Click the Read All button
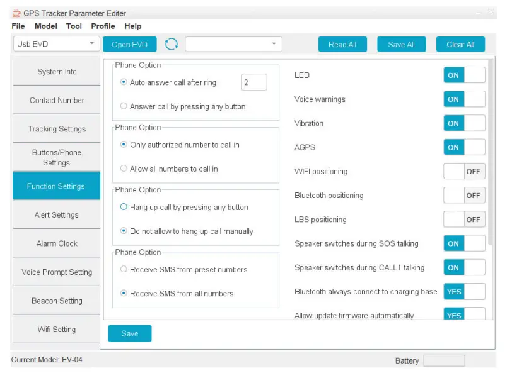 tap(342, 44)
